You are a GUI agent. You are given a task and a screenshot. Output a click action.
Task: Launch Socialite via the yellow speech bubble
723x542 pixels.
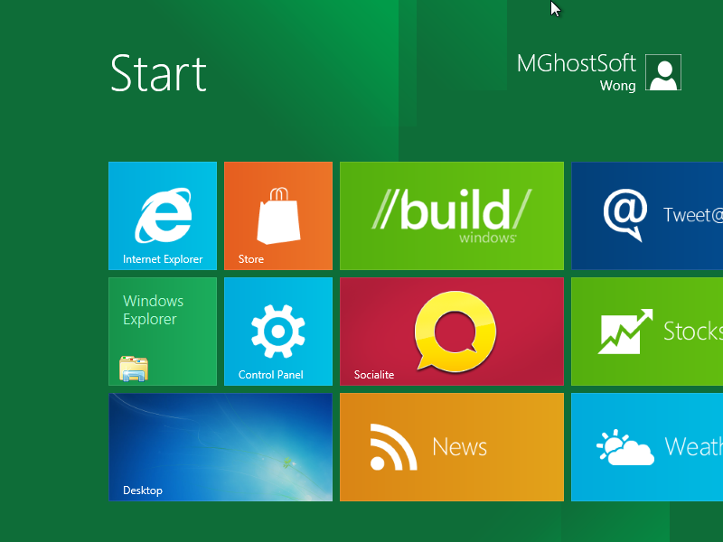(x=455, y=331)
